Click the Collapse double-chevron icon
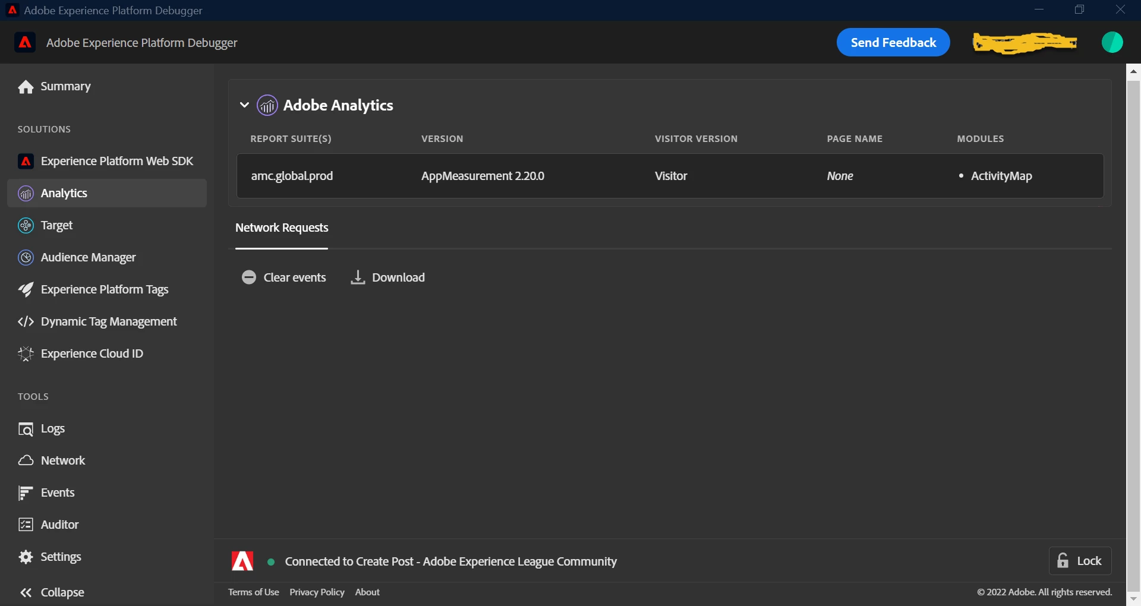Screen dimensions: 1141x606 [x=26, y=592]
